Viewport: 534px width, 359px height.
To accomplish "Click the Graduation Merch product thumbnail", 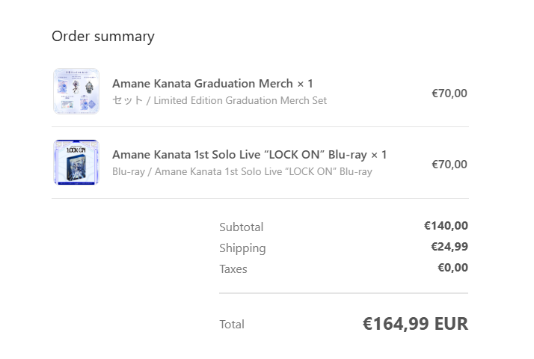I will (x=76, y=91).
